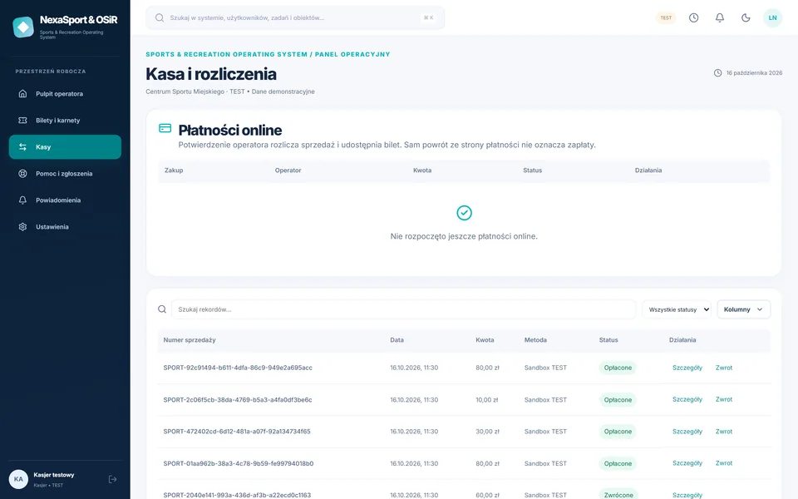This screenshot has height=499, width=798.
Task: Open Szczegóły for sale SPORT-472402cd
Action: [687, 432]
